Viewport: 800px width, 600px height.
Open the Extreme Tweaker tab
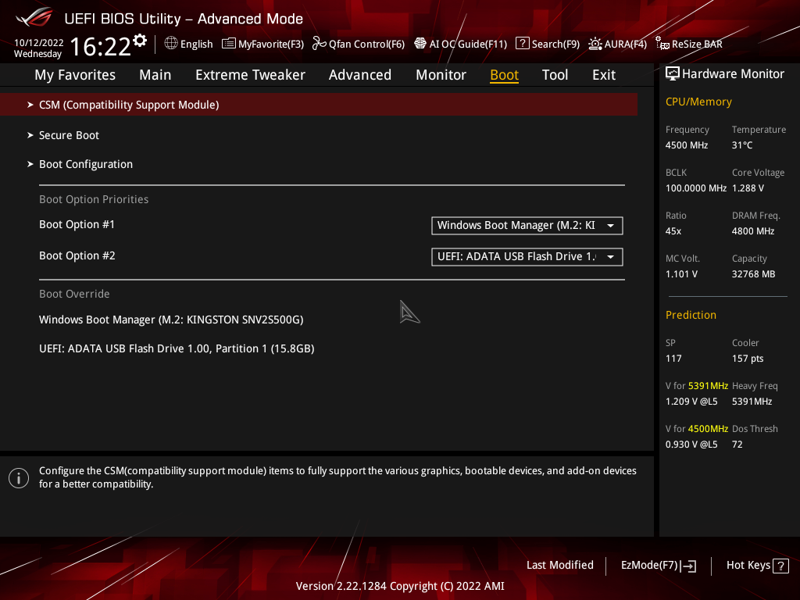250,75
